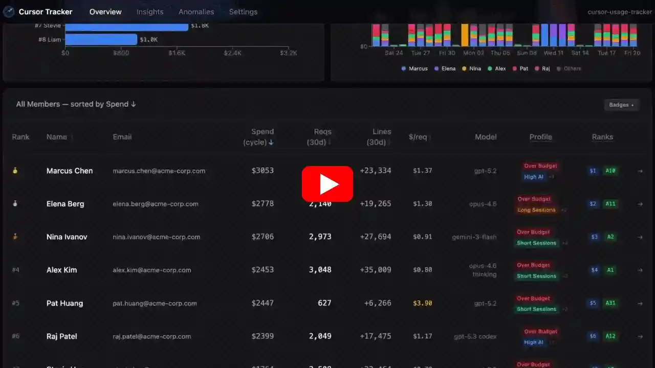Screen dimensions: 655x368
Task: Expand Marcus Chen's row with the arrow
Action: click(x=640, y=171)
